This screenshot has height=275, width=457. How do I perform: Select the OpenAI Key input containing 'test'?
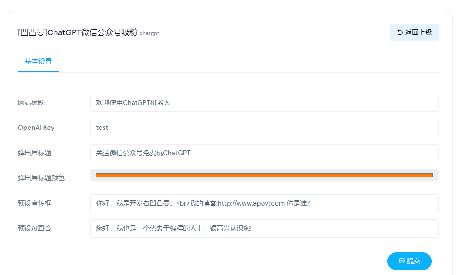263,128
